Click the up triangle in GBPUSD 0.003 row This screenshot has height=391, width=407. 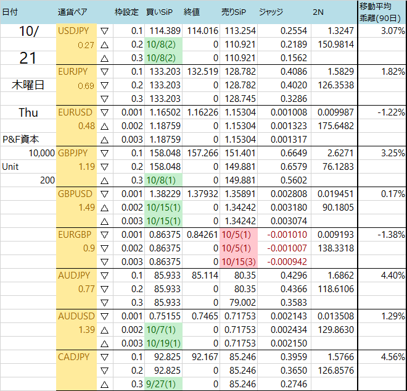[x=105, y=221]
